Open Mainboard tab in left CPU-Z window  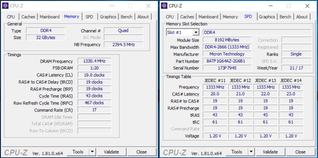[50, 17]
